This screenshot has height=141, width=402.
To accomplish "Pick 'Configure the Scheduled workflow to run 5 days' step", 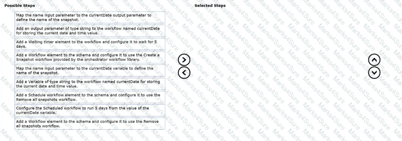I will pyautogui.click(x=90, y=111).
